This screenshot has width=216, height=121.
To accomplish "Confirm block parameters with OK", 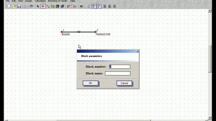I will (90, 83).
